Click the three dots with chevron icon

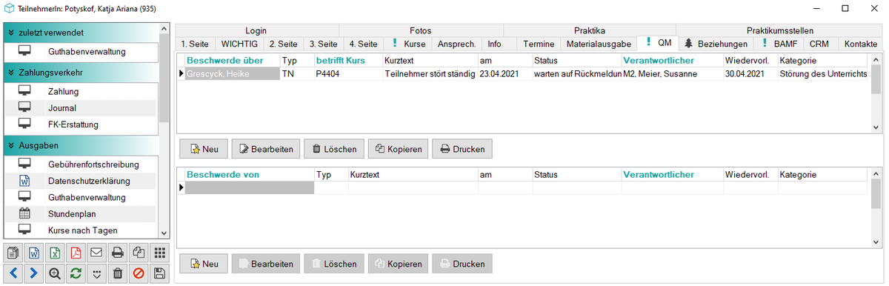pyautogui.click(x=96, y=273)
